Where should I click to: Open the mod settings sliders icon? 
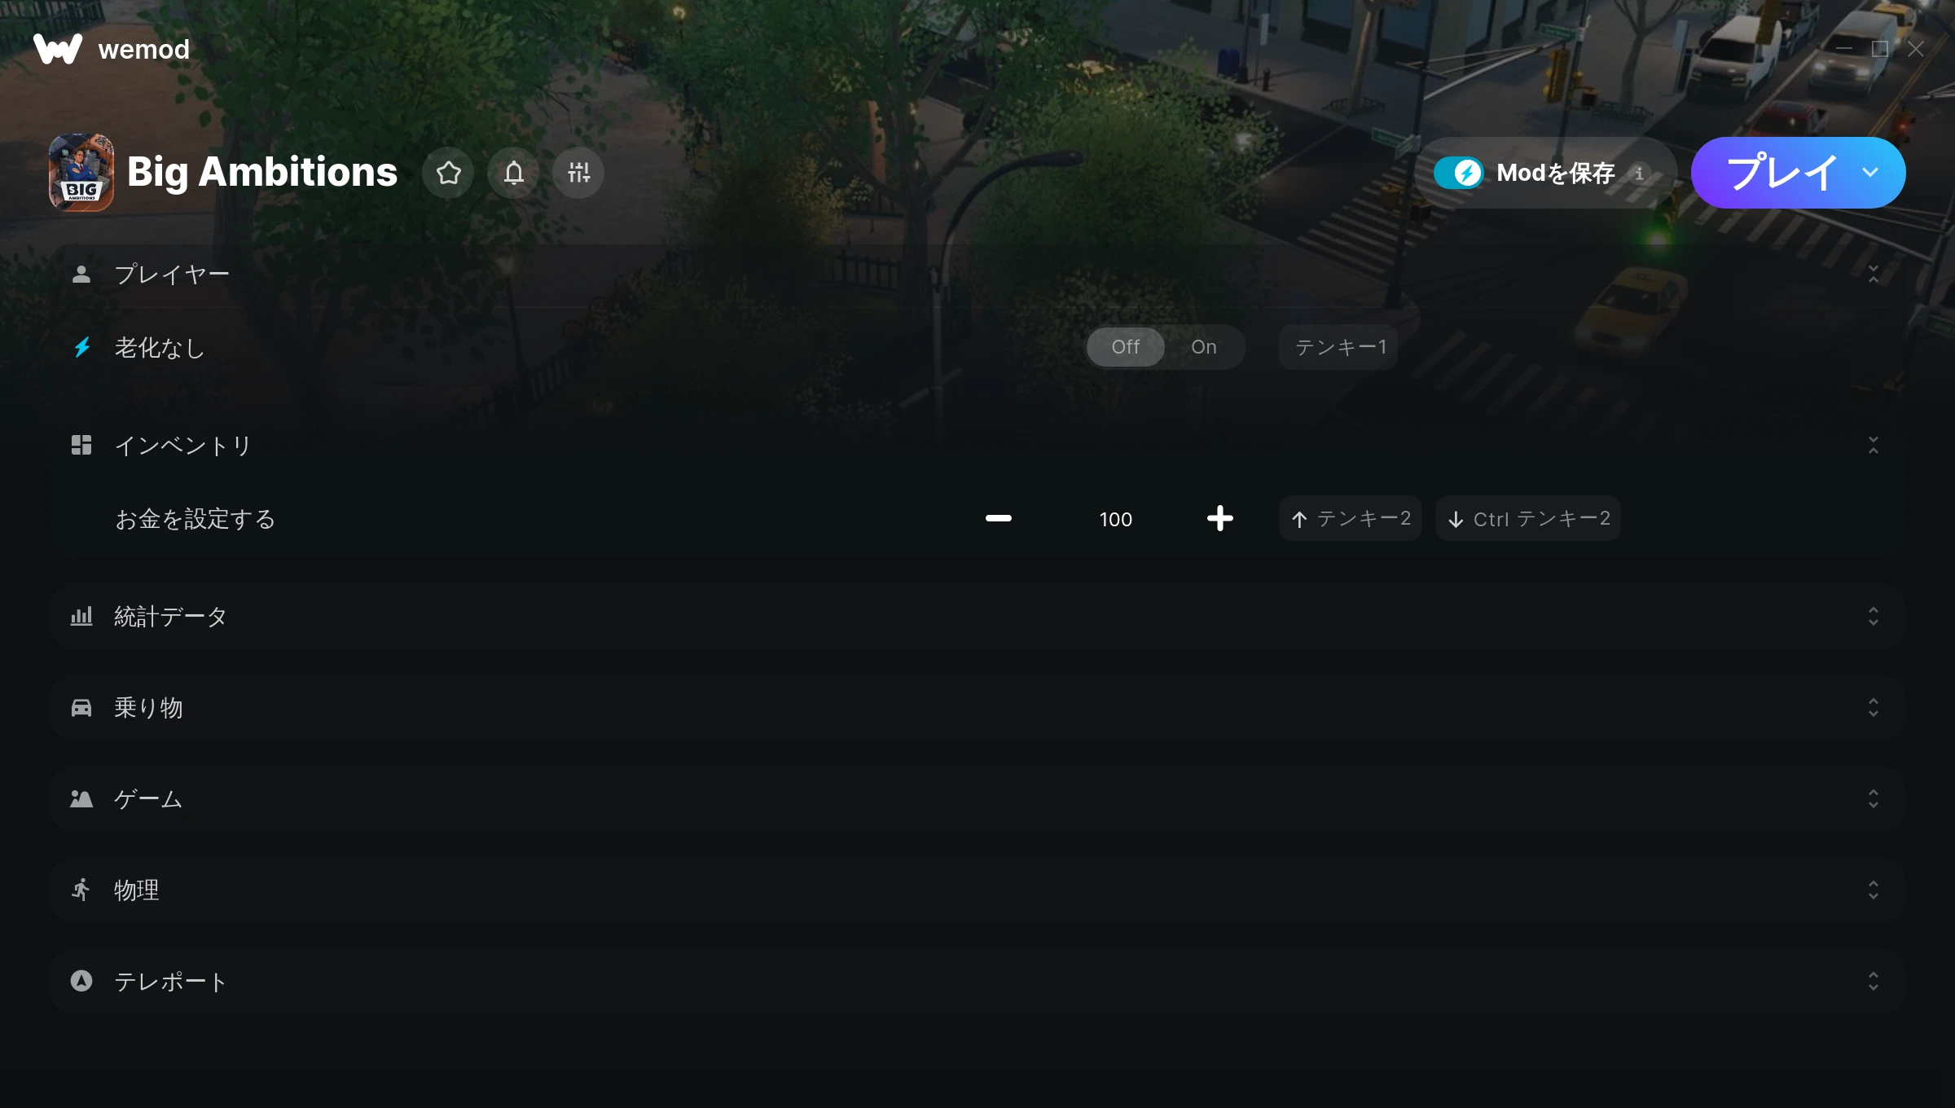pyautogui.click(x=578, y=173)
